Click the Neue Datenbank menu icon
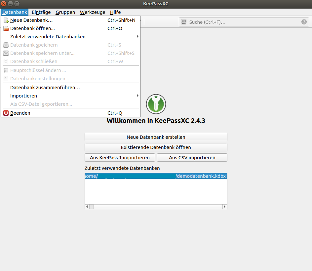The width and height of the screenshot is (312, 271). point(6,20)
